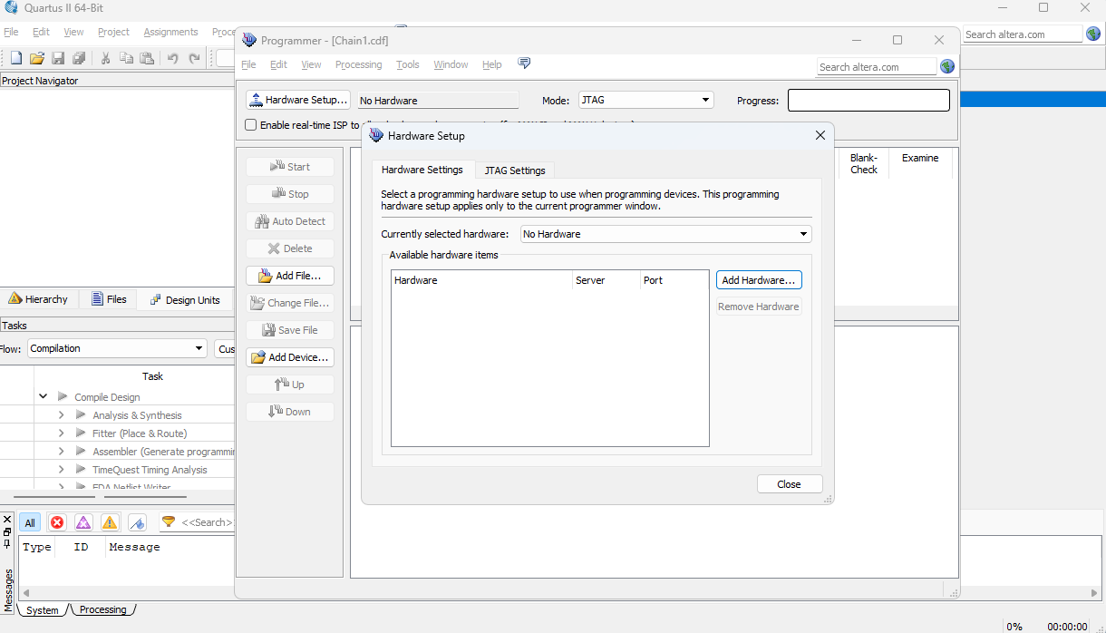Click the funnel filter icon in Messages
1106x633 pixels.
[169, 522]
